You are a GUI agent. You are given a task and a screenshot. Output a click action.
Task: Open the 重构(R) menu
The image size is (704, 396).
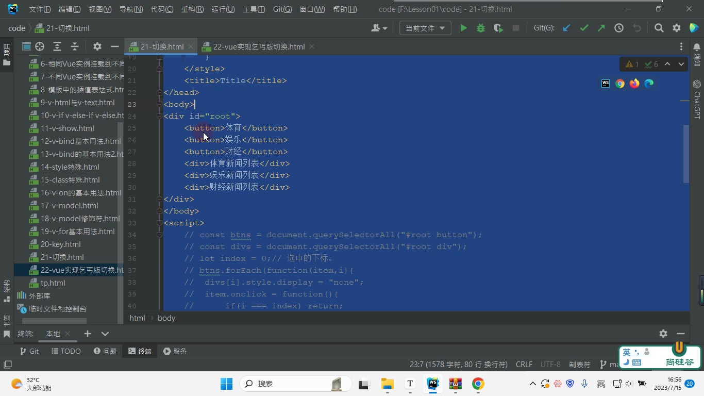point(192,9)
